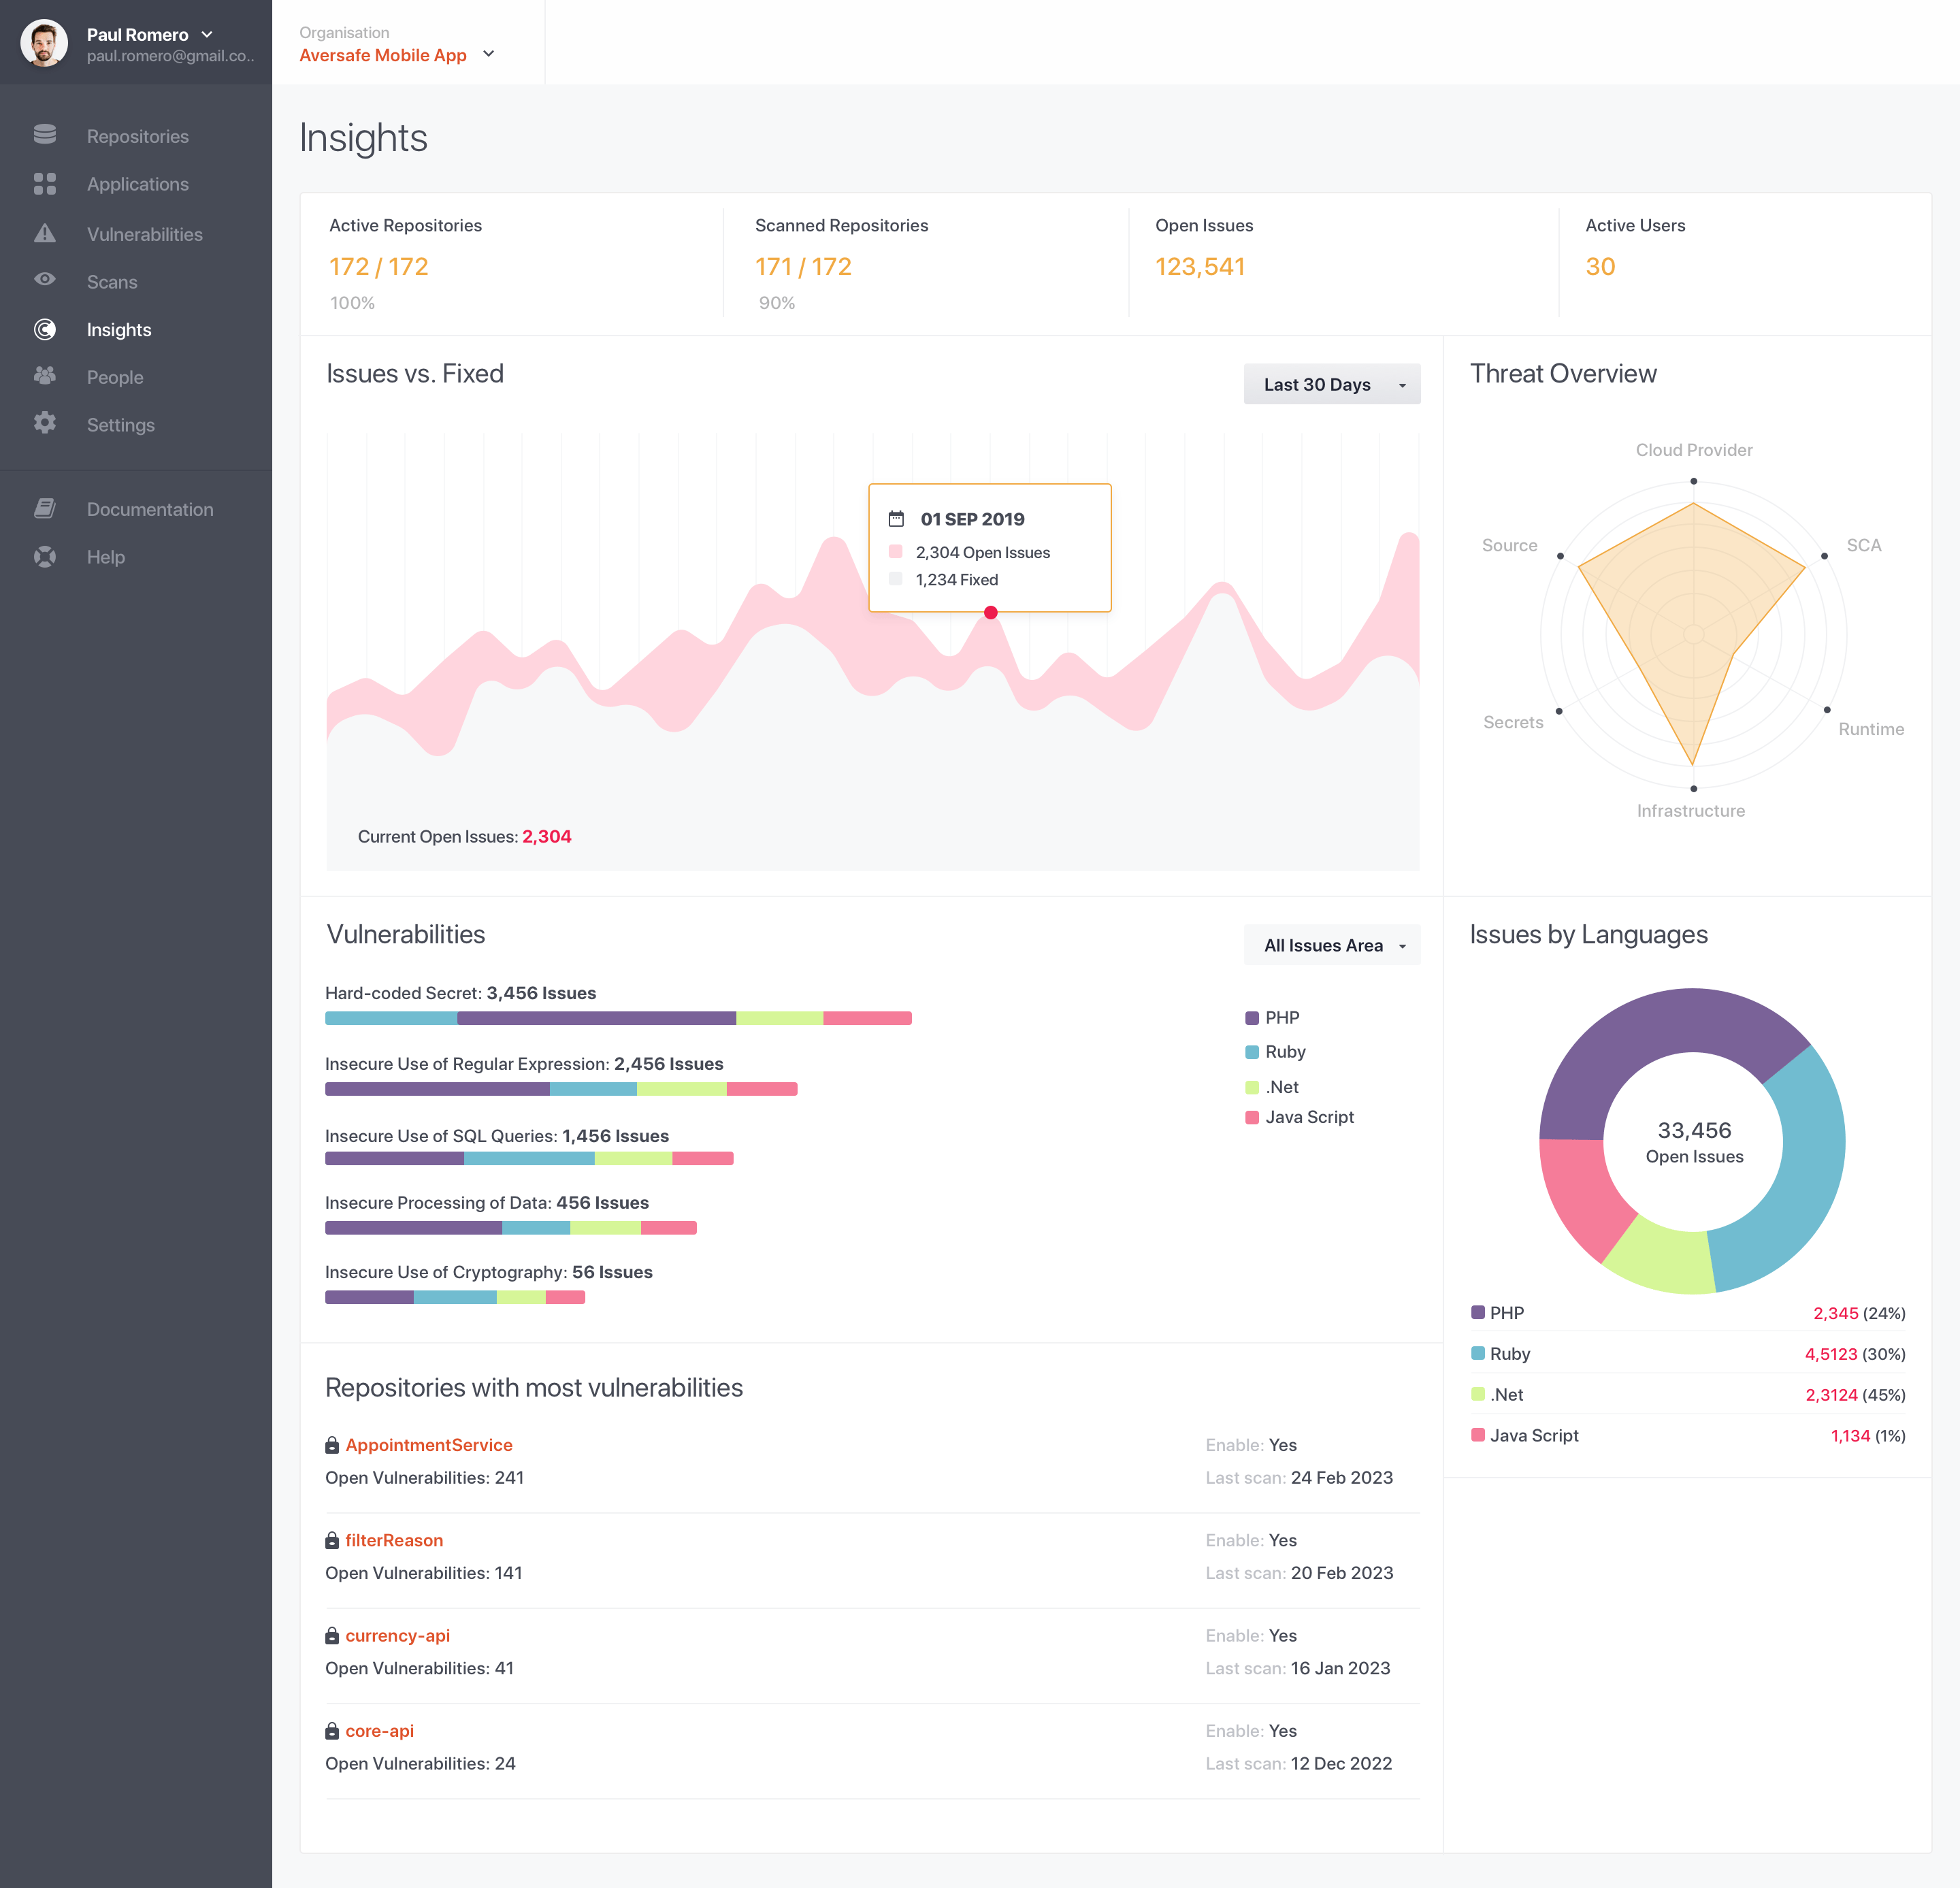Screen dimensions: 1960x1888
Task: Click the Applications grid icon
Action: click(45, 184)
